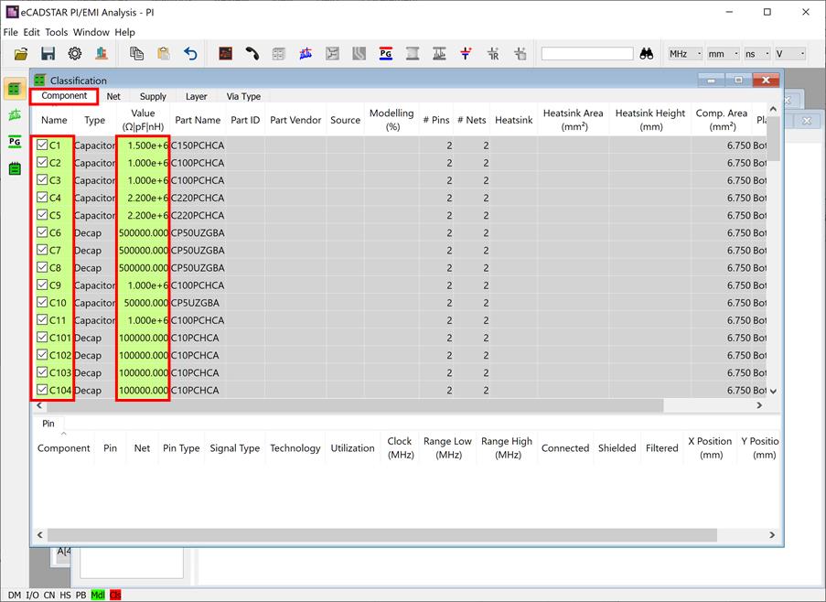
Task: Sort by the Type column header
Action: point(95,120)
